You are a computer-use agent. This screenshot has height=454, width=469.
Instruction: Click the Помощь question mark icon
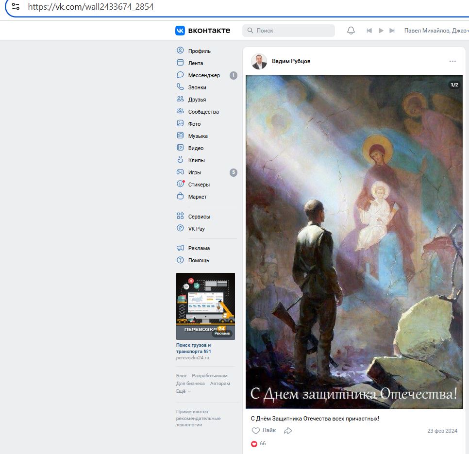point(180,260)
